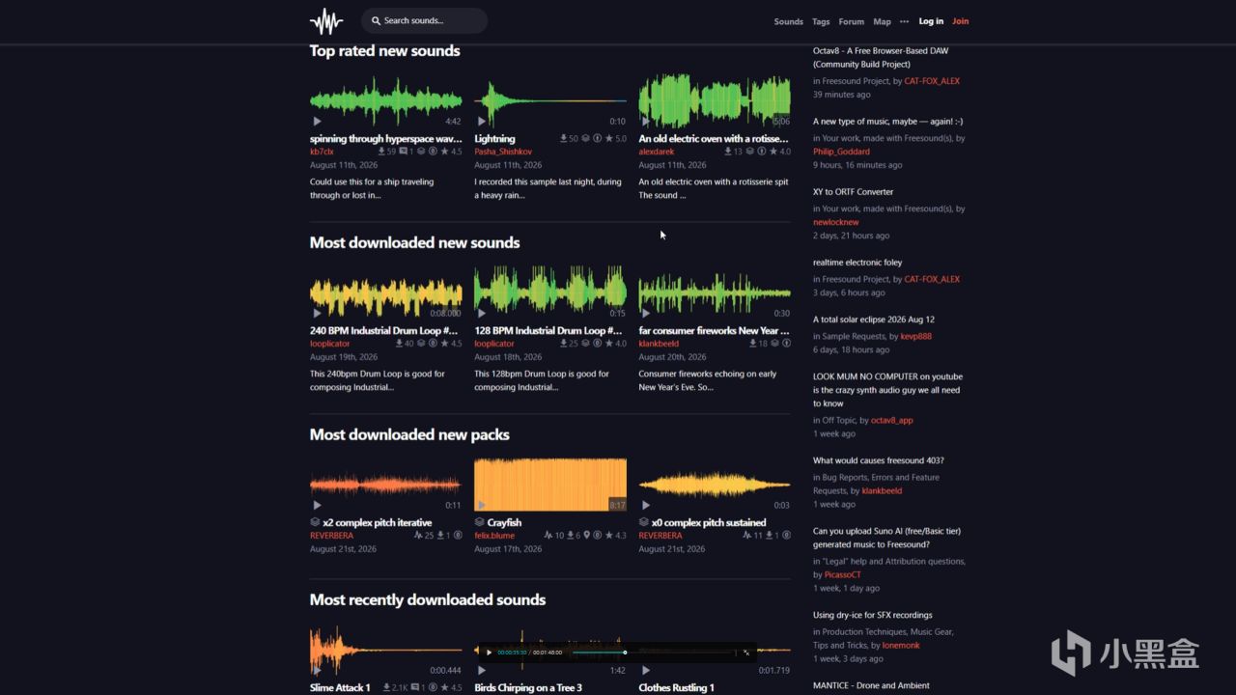The height and width of the screenshot is (695, 1236).
Task: Open user profile kb7clx
Action: click(322, 152)
